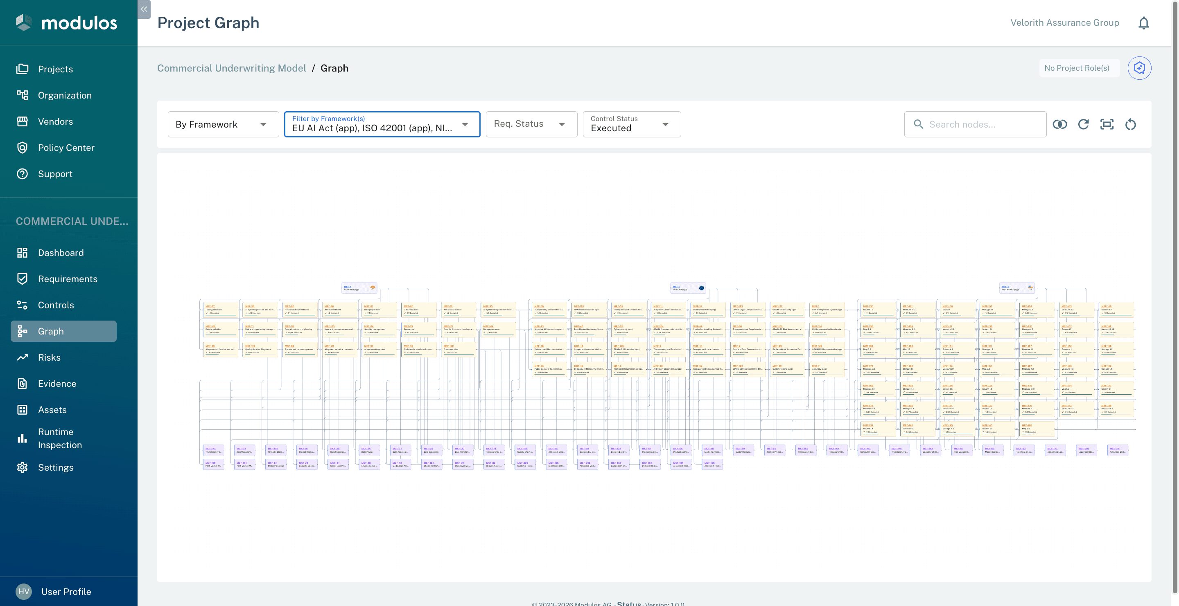
Task: Open control node MCF-51 Model Poisoning
Action: [x=276, y=465]
